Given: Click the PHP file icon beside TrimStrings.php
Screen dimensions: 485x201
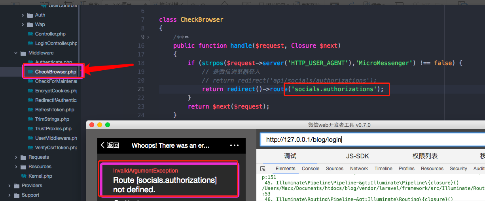Looking at the screenshot, I should click(30, 119).
